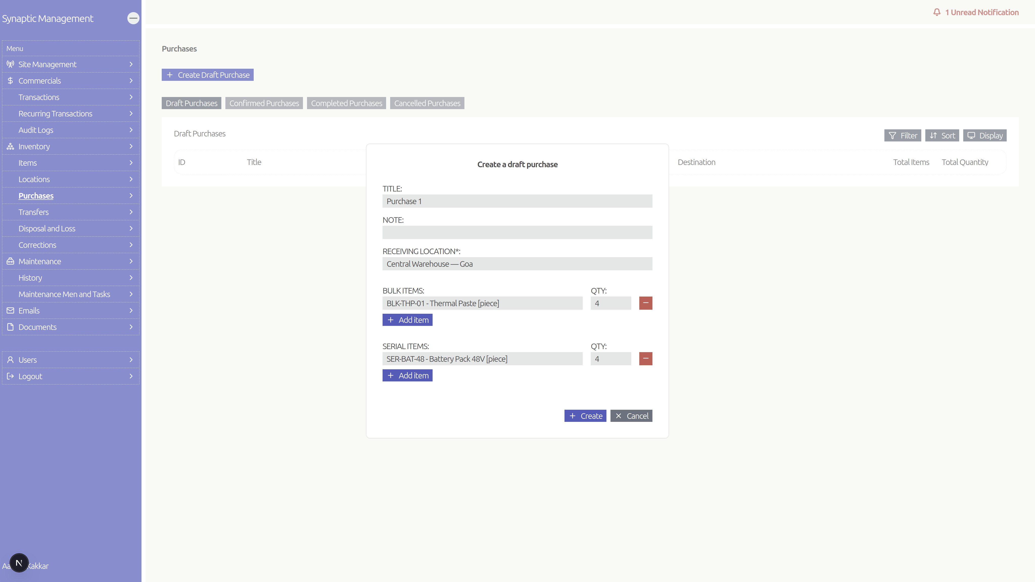
Task: Click the Total Items column header
Action: click(911, 162)
